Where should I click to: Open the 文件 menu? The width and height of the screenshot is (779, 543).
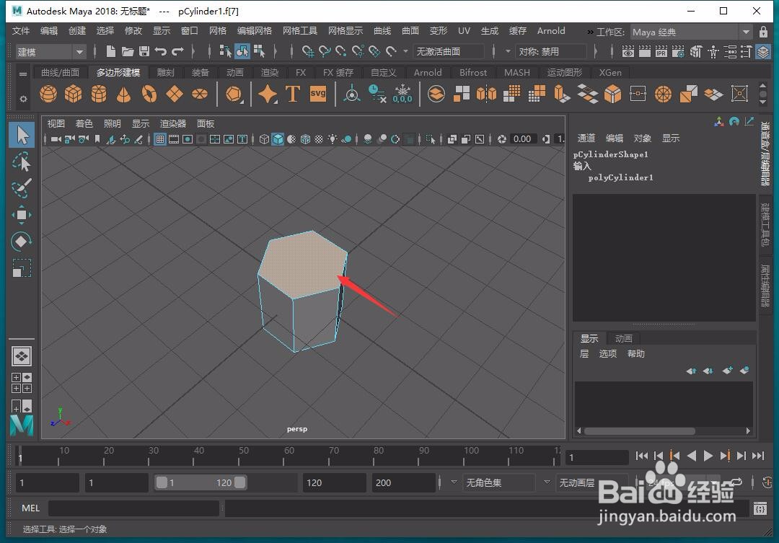21,31
